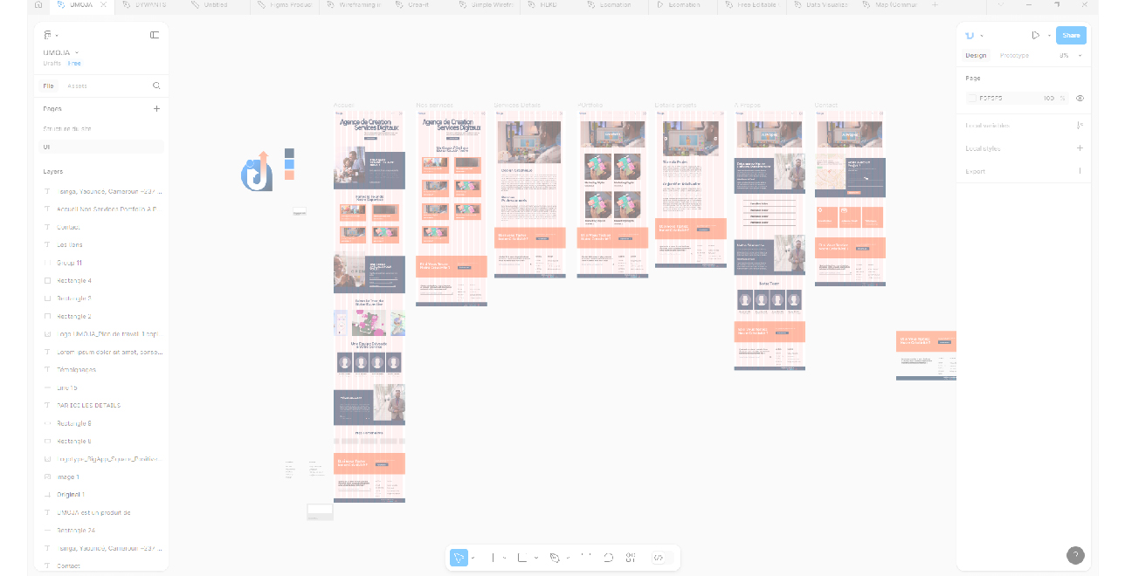Present the prototype with play button
This screenshot has height=576, width=1132.
pyautogui.click(x=1035, y=36)
